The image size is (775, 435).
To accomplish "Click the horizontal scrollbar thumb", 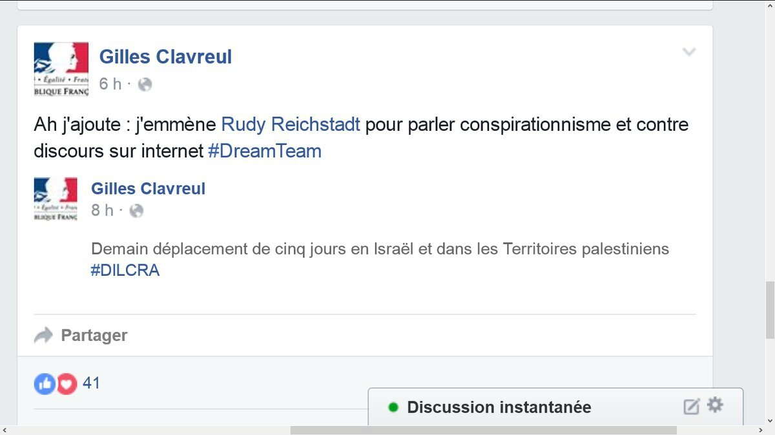I will pos(483,430).
